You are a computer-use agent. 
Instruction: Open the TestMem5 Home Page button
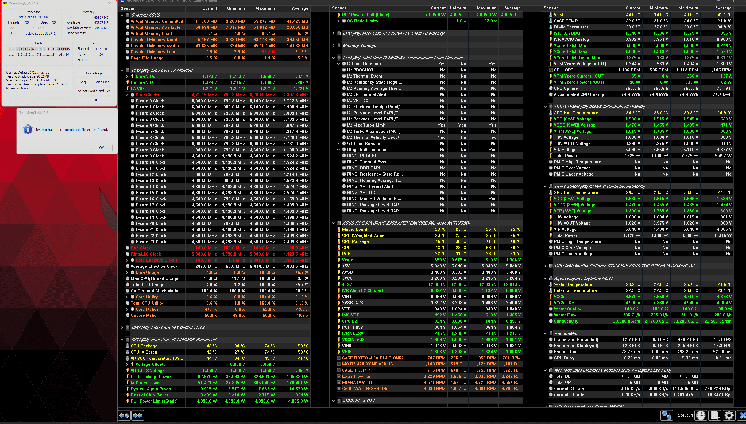[94, 73]
